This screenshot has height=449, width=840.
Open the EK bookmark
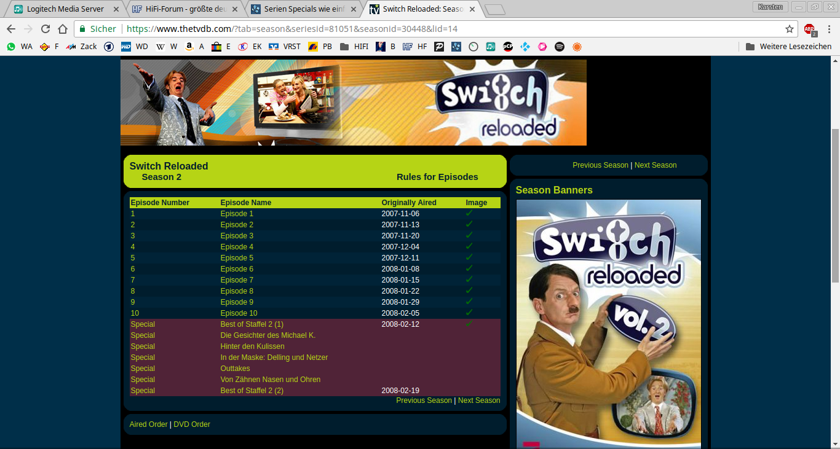tap(250, 47)
